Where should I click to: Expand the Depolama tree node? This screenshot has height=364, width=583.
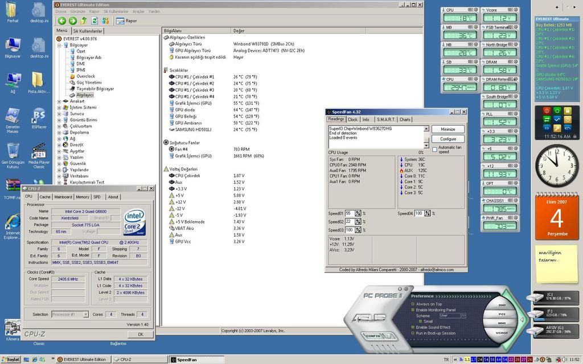(x=59, y=132)
